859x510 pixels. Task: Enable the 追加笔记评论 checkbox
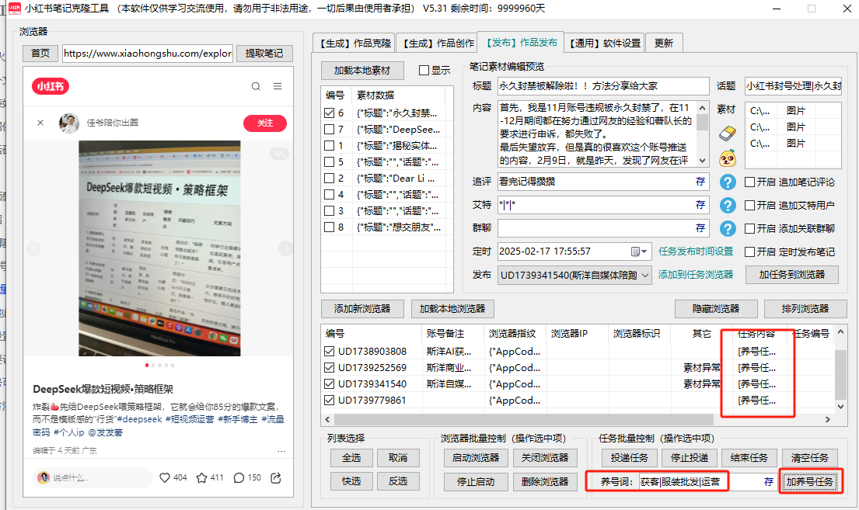coord(750,182)
